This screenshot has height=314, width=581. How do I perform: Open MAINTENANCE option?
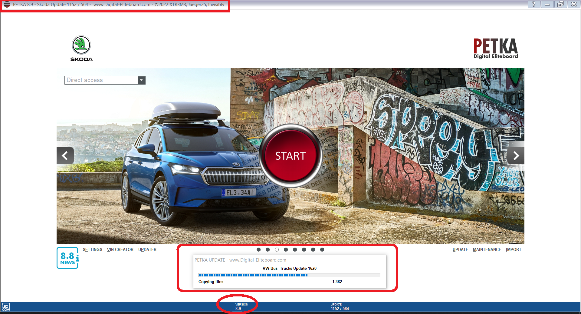click(487, 249)
